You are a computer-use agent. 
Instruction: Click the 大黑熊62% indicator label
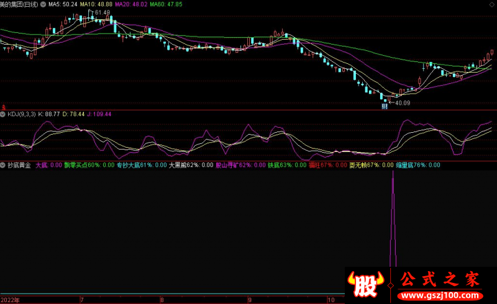tap(184, 166)
